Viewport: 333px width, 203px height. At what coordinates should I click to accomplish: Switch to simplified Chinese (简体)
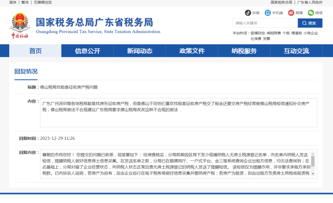click(13, 2)
